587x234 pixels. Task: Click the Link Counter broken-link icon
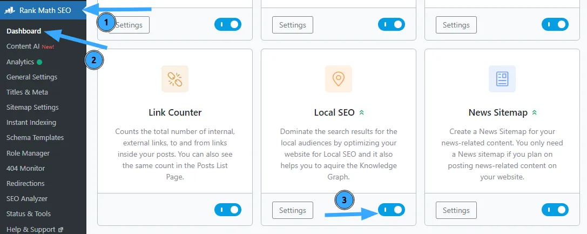(175, 79)
